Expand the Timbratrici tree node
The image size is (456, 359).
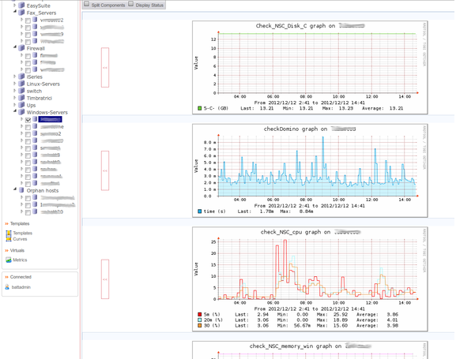pos(14,98)
